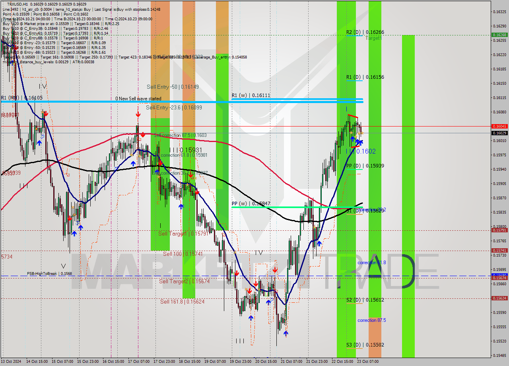509x366 pixels.
Task: Click the 0.15624 price tag on axis
Action: point(499,298)
